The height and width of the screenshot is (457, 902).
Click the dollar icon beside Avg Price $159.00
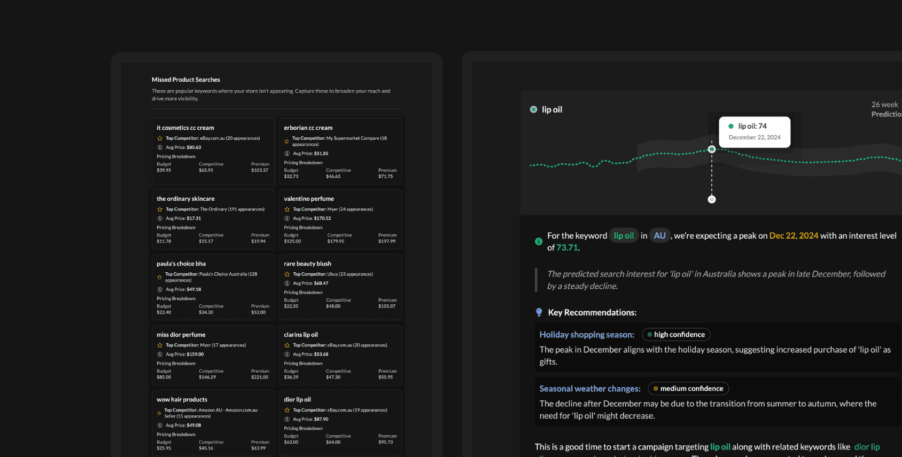(160, 354)
